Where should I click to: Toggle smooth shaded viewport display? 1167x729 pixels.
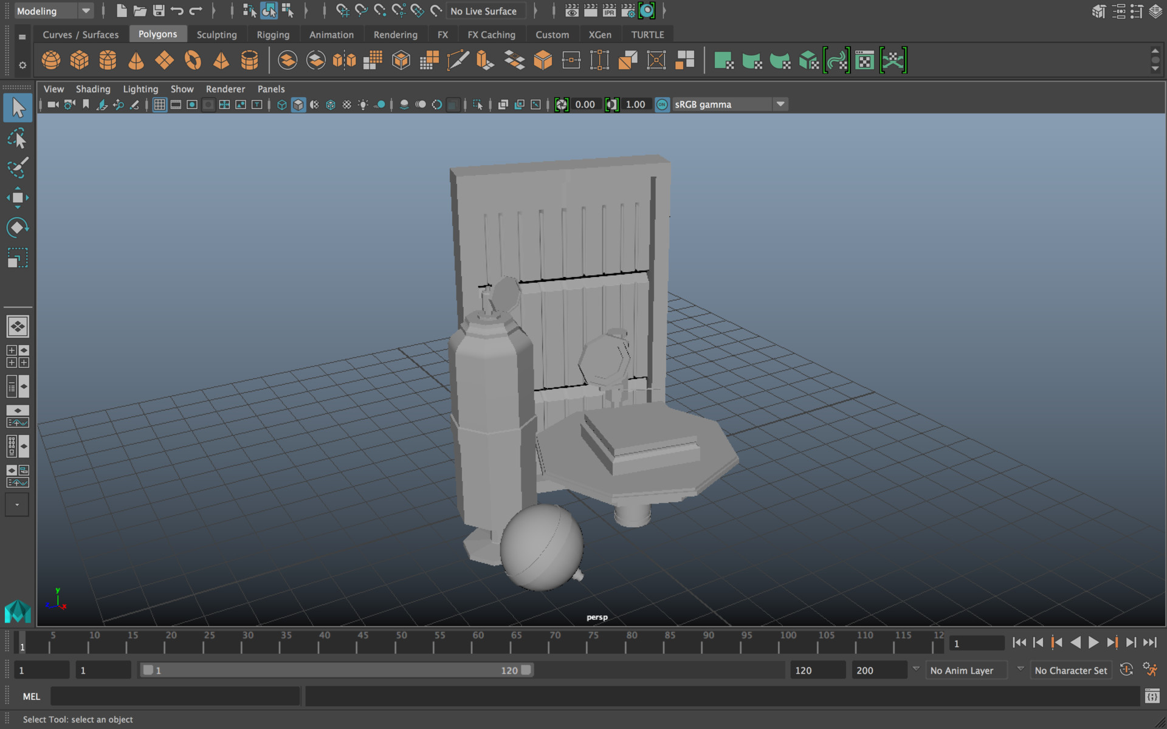[298, 104]
